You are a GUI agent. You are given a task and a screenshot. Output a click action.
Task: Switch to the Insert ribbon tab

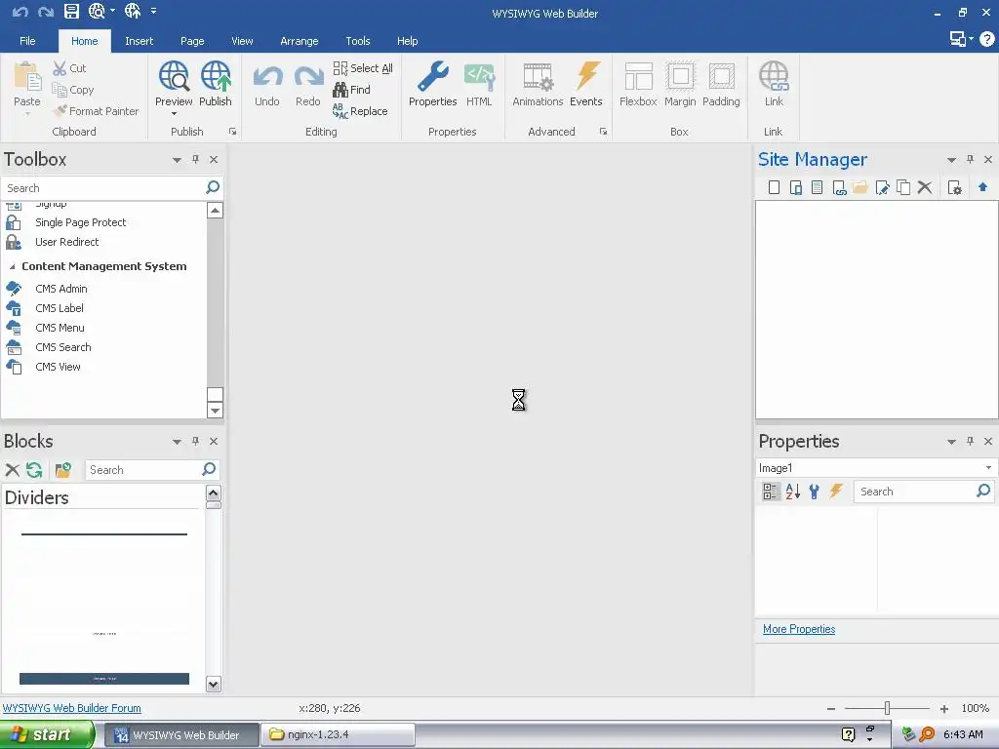click(x=139, y=41)
